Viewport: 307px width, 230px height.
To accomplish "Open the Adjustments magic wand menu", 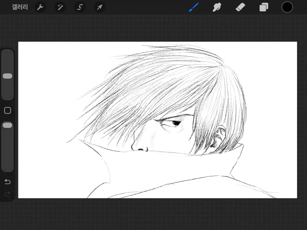I will click(60, 7).
